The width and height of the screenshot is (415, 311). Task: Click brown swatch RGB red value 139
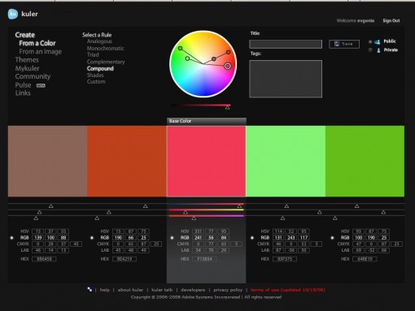37,238
